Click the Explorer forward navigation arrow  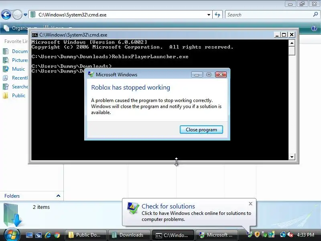pos(17,15)
